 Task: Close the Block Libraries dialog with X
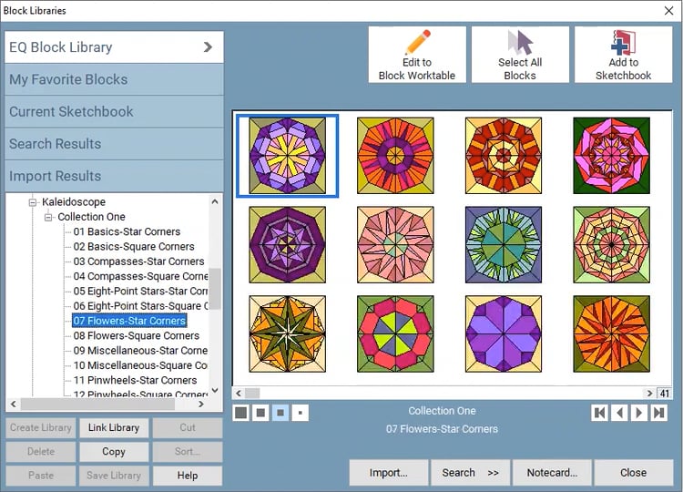(669, 10)
